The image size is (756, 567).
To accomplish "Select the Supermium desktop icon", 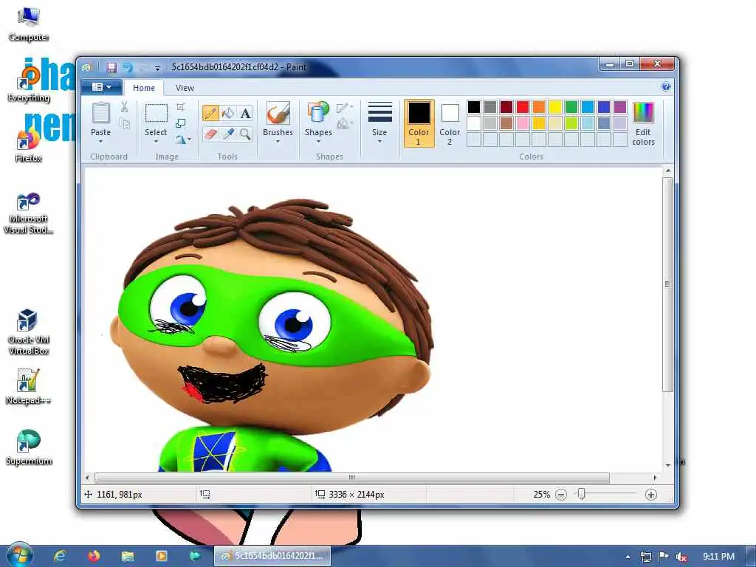I will tap(28, 447).
